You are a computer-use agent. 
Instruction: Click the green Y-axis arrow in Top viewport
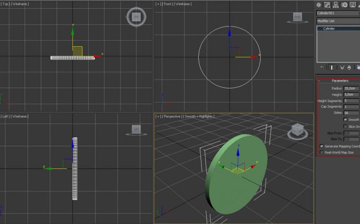(x=73, y=32)
